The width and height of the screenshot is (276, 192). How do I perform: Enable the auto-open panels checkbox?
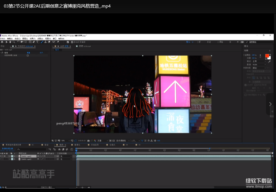72,42
